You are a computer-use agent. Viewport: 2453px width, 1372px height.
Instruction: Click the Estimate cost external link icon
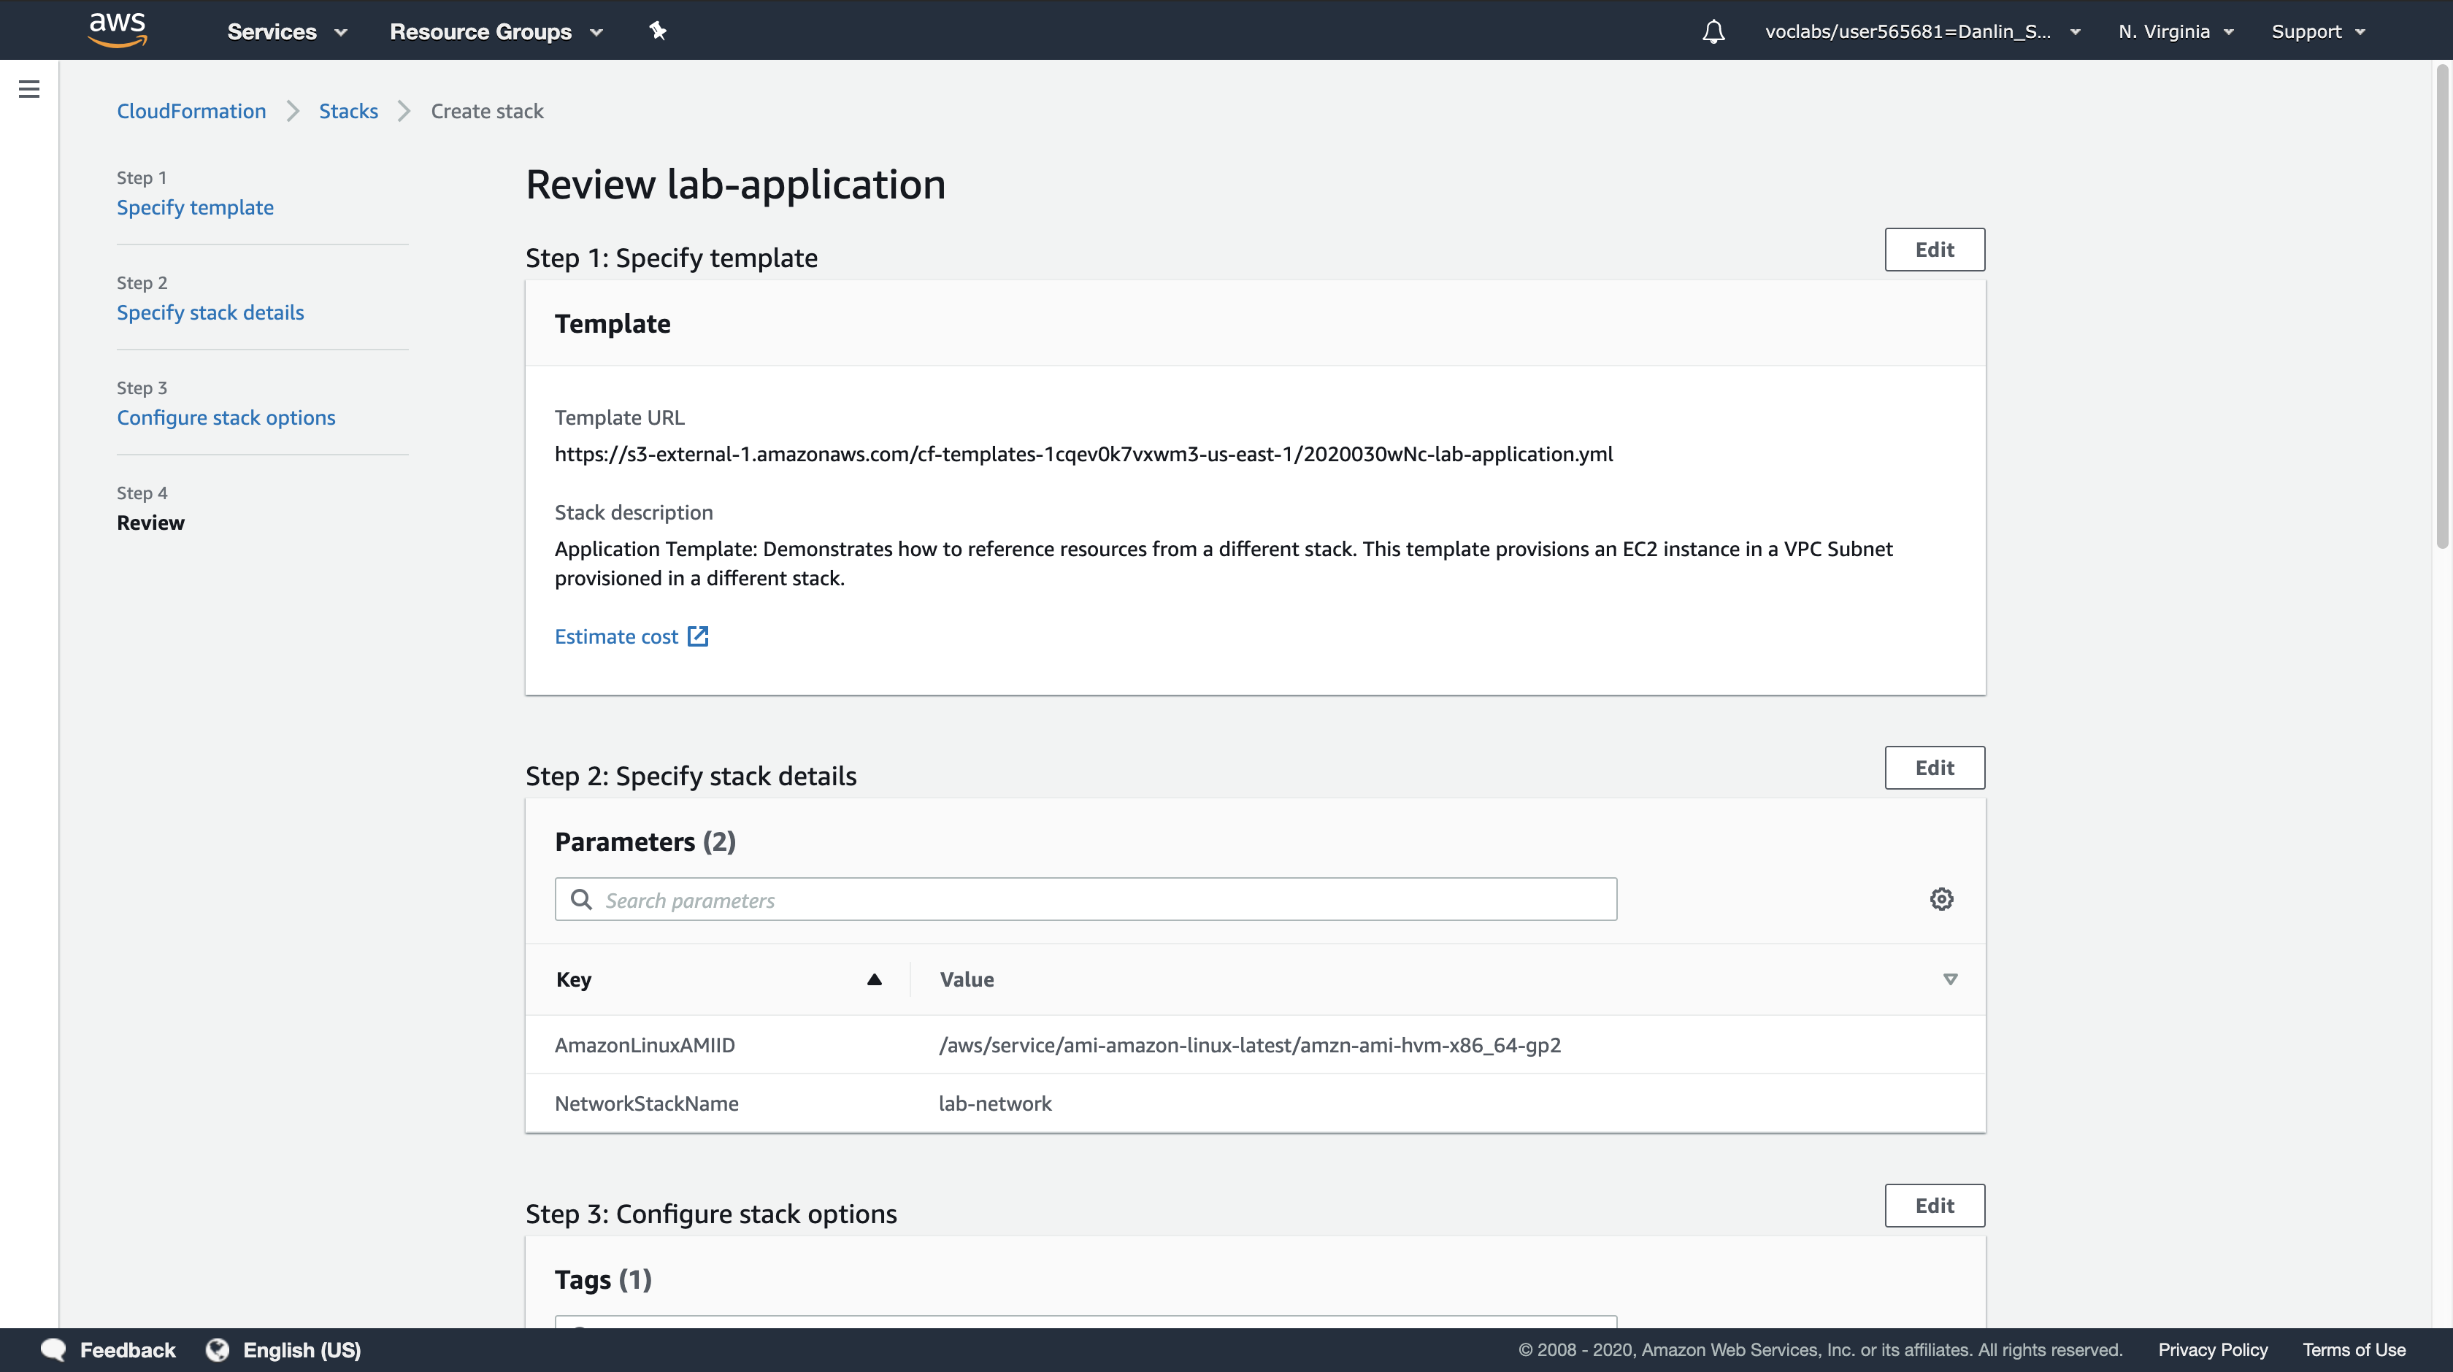click(x=698, y=636)
